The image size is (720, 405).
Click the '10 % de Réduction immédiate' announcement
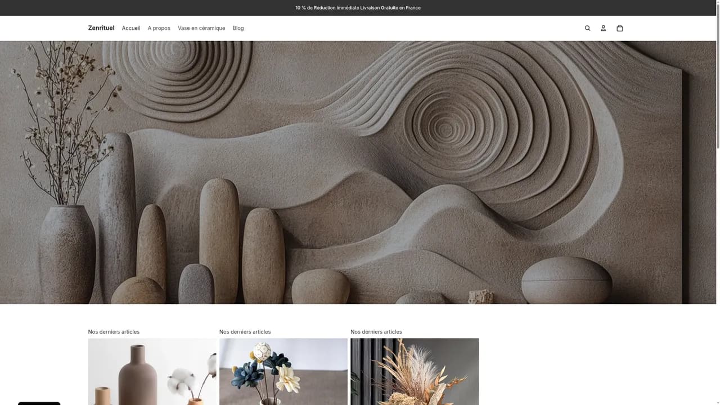click(358, 8)
